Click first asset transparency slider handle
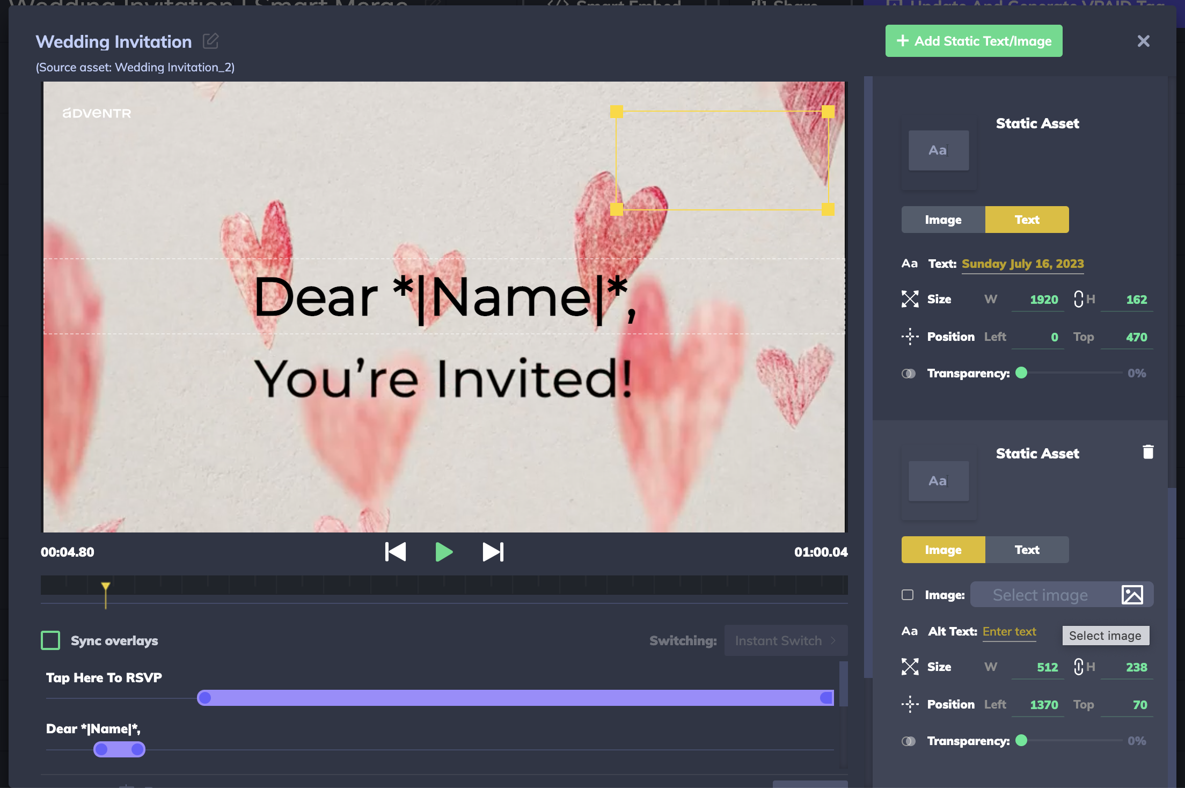 [x=1021, y=373]
